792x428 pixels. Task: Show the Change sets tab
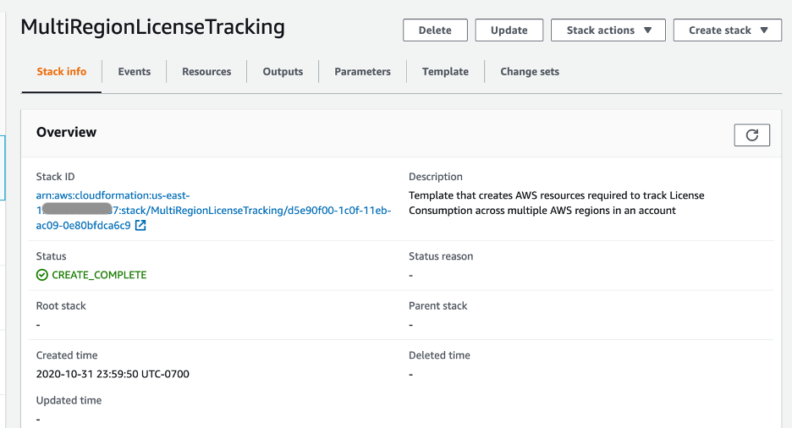[530, 72]
